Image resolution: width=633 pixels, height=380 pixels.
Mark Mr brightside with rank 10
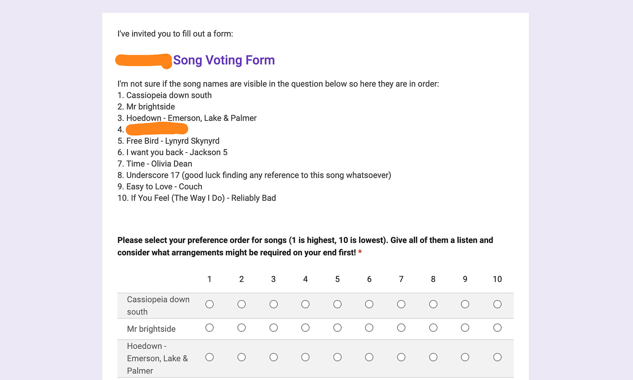[497, 328]
